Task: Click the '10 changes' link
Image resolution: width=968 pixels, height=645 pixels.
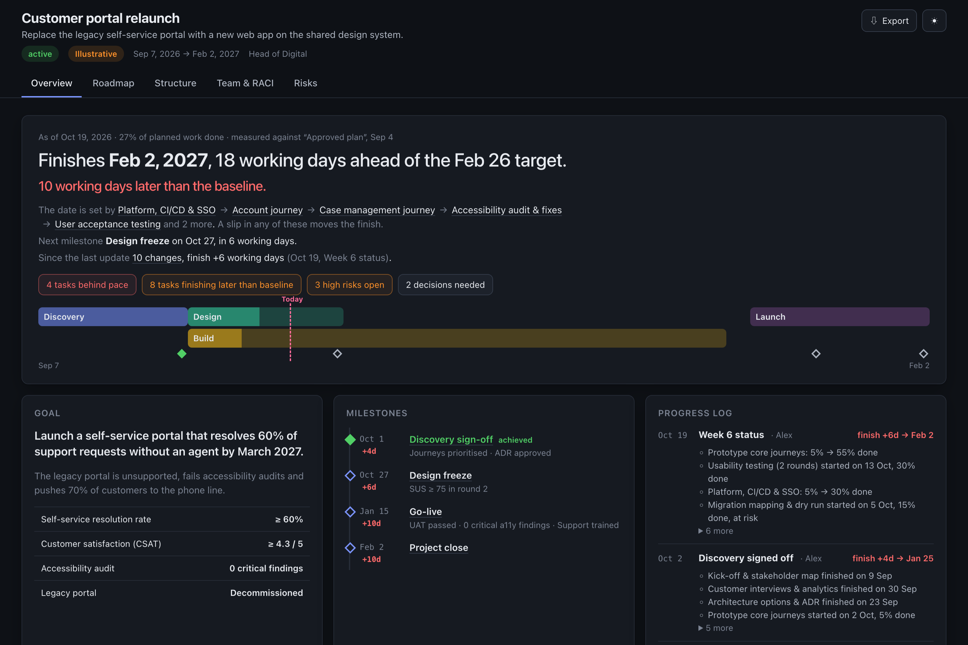Action: pos(157,258)
